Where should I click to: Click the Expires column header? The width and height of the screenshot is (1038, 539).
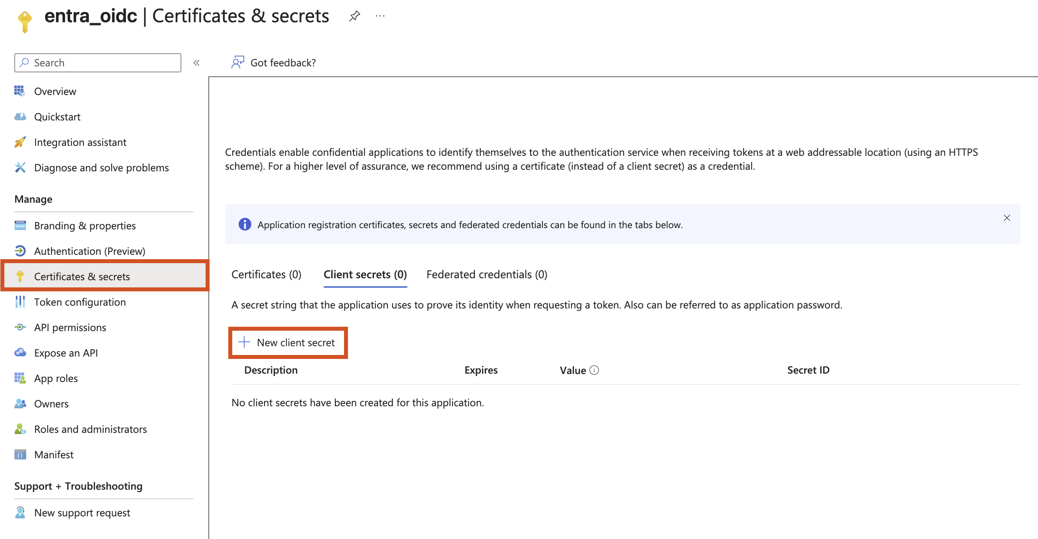coord(481,370)
